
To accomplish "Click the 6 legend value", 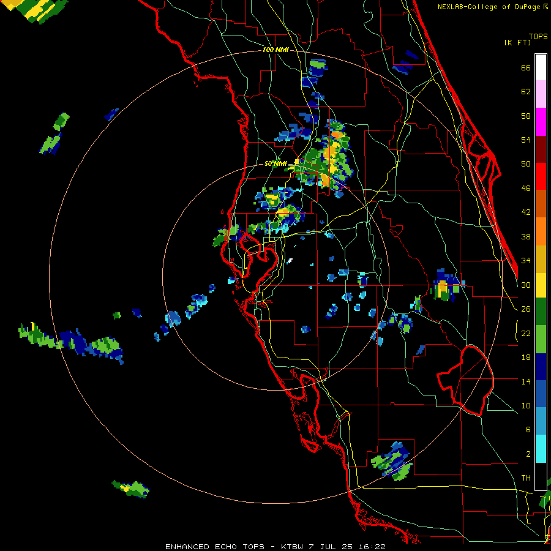I will 528,430.
